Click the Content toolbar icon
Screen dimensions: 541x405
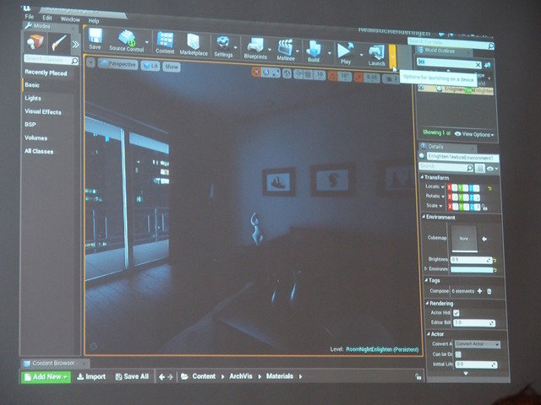(165, 42)
